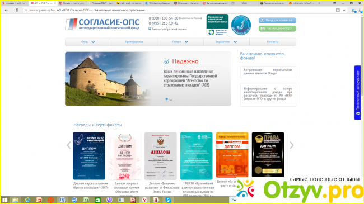Click the browser back arrow
The image size is (364, 204).
[x=6, y=10]
